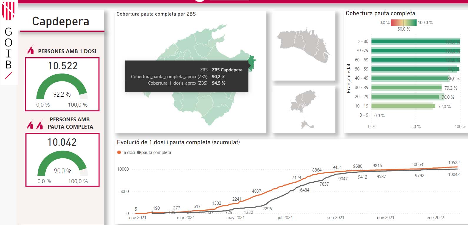This screenshot has height=225, width=468.
Task: Click the 9047 data label on the line chart
Action: click(343, 179)
